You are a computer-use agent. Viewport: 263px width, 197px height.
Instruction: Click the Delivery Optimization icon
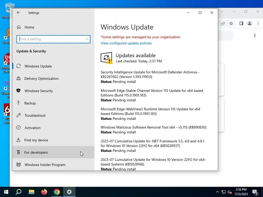tap(18, 78)
